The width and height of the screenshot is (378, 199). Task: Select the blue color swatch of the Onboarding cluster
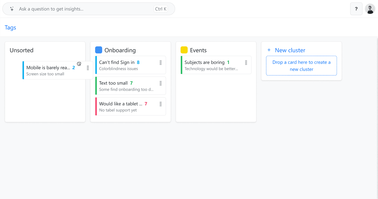click(x=99, y=50)
